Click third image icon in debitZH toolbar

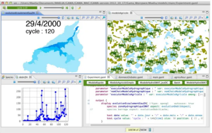54,82
